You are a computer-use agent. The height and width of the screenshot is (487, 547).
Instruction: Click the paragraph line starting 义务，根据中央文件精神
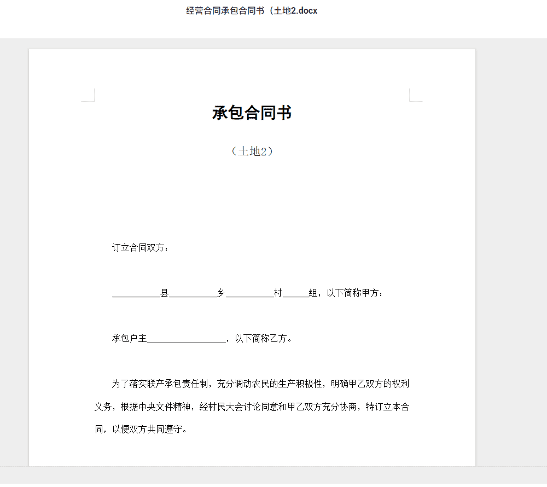(252, 407)
